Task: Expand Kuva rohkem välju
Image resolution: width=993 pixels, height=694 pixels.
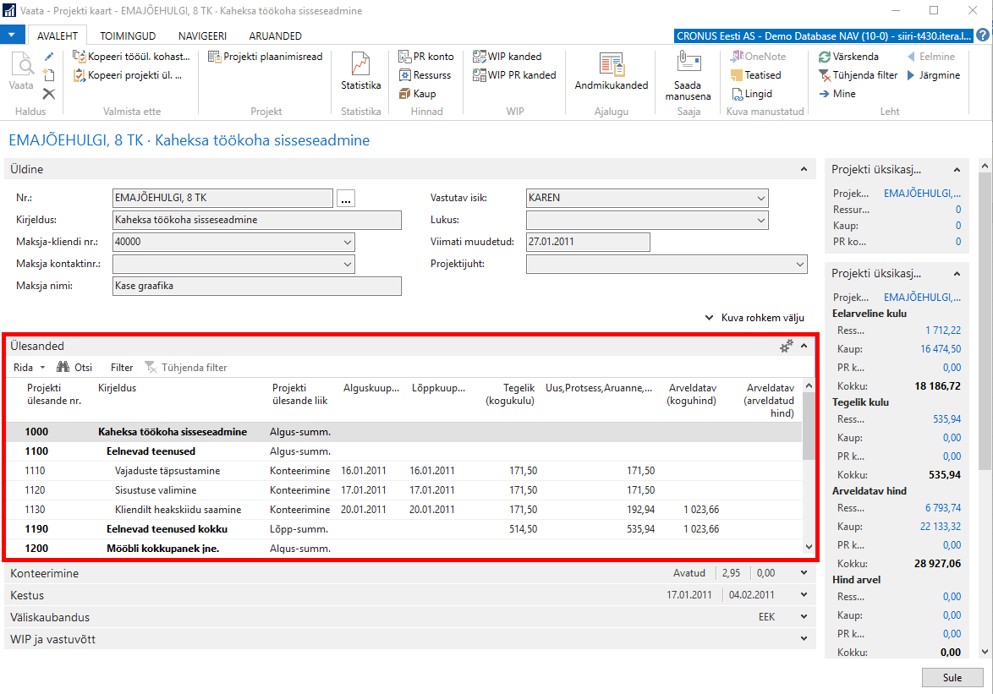Action: pos(754,318)
